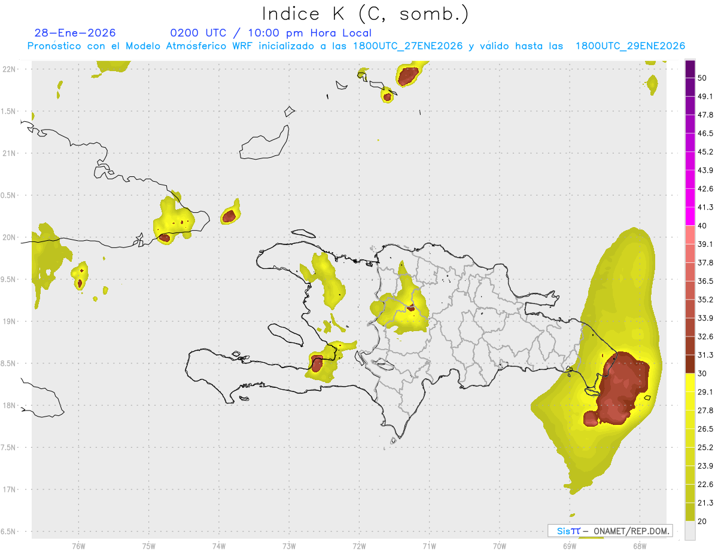Screen dimensions: 718x554
Task: Click the dark purple swatch above 50
Action: point(690,68)
